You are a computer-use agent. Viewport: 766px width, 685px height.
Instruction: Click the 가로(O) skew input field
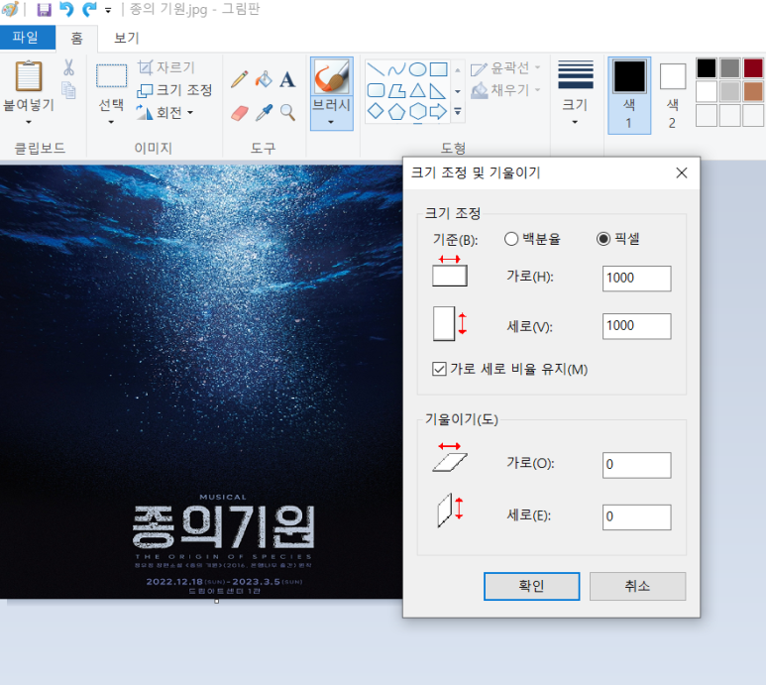click(636, 465)
